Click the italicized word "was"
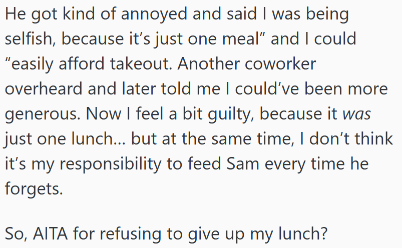Screen dimensions: 402x248 click(356, 113)
